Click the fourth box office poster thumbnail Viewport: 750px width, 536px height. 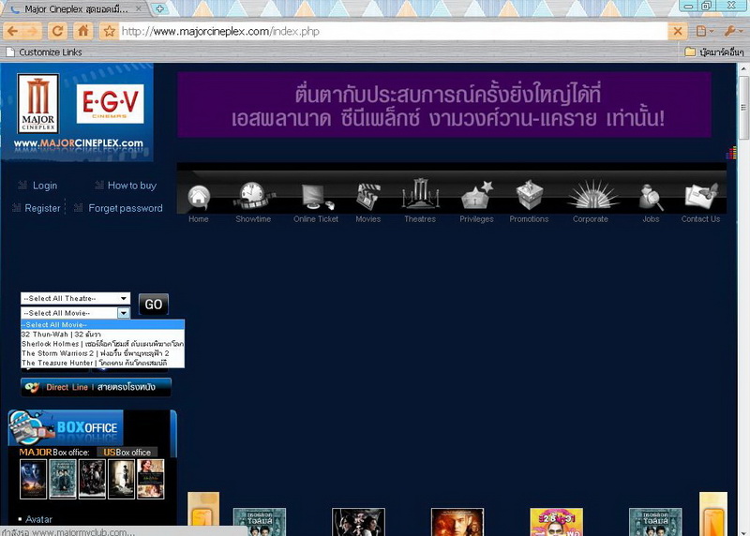(122, 479)
